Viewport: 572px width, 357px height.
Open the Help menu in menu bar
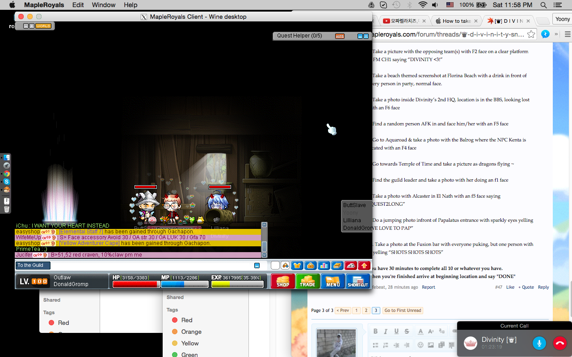click(130, 5)
